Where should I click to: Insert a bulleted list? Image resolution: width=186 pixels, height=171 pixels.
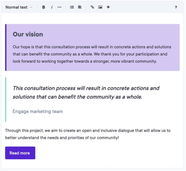[72, 7]
